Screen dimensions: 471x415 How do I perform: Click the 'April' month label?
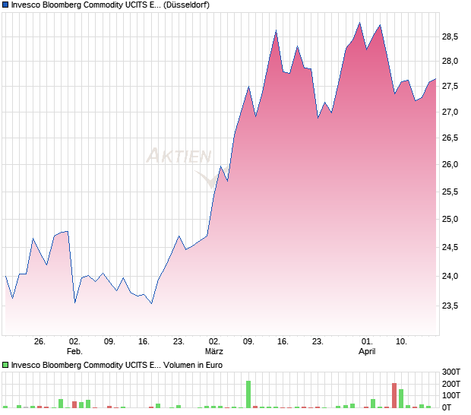pyautogui.click(x=367, y=351)
